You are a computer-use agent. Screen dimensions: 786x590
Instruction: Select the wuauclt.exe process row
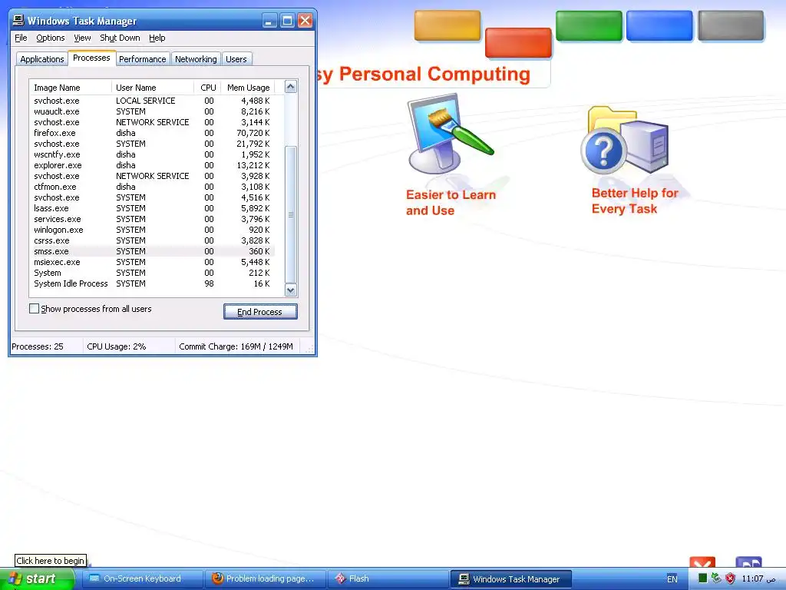click(x=152, y=111)
